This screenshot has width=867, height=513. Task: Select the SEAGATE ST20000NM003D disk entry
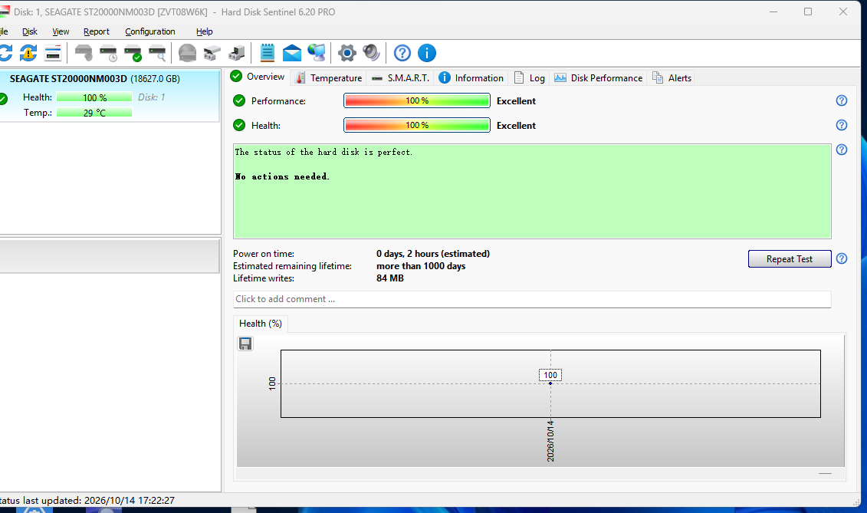(110, 96)
